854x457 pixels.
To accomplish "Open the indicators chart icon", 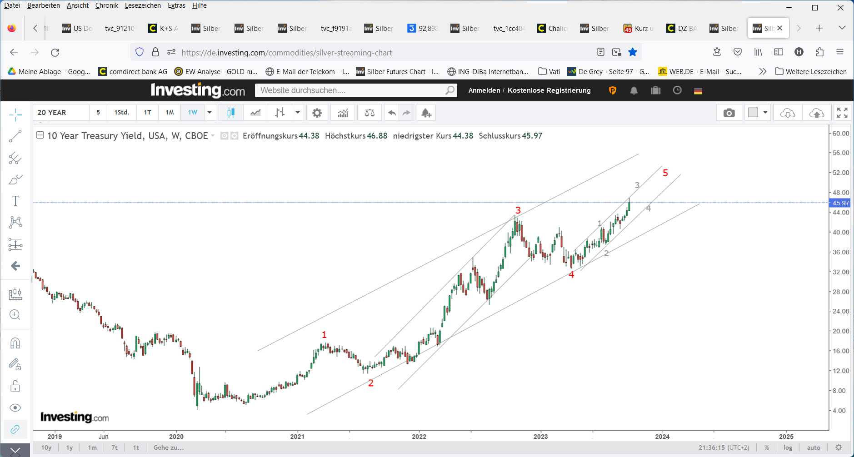I will point(343,113).
